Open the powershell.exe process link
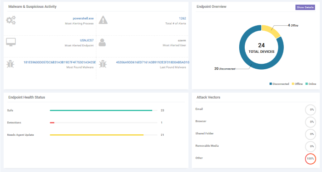This screenshot has width=322, height=172. pos(83,18)
